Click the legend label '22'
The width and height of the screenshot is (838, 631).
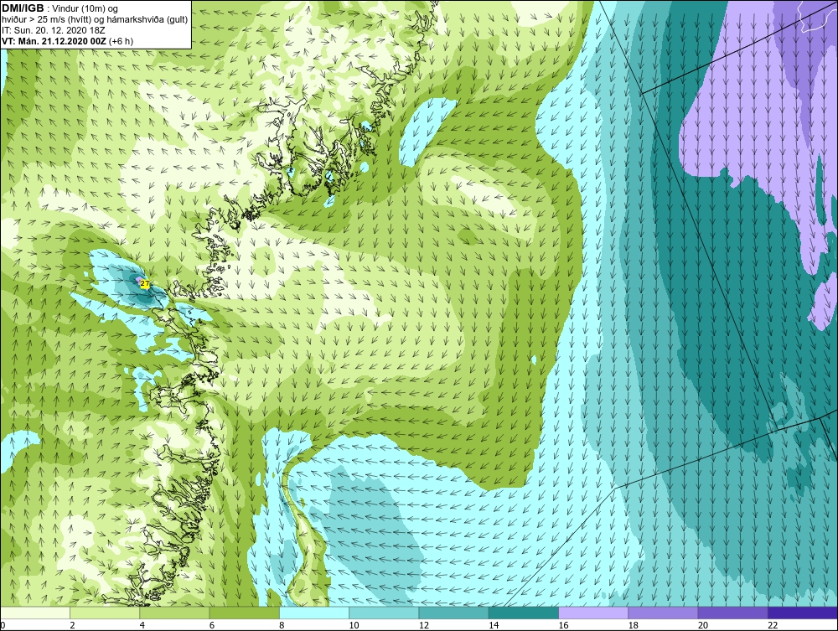[773, 626]
